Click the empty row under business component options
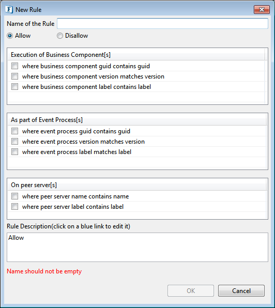The width and height of the screenshot is (275, 308). click(136, 97)
